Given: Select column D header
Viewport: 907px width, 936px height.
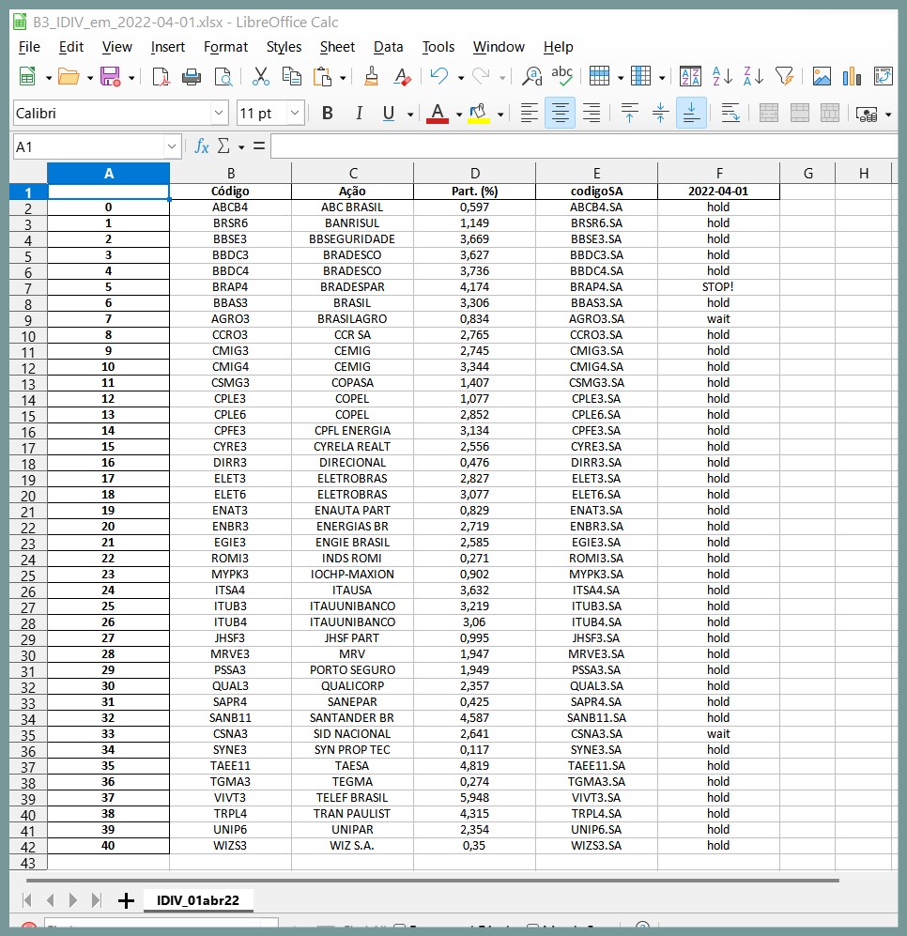Looking at the screenshot, I should (x=475, y=173).
